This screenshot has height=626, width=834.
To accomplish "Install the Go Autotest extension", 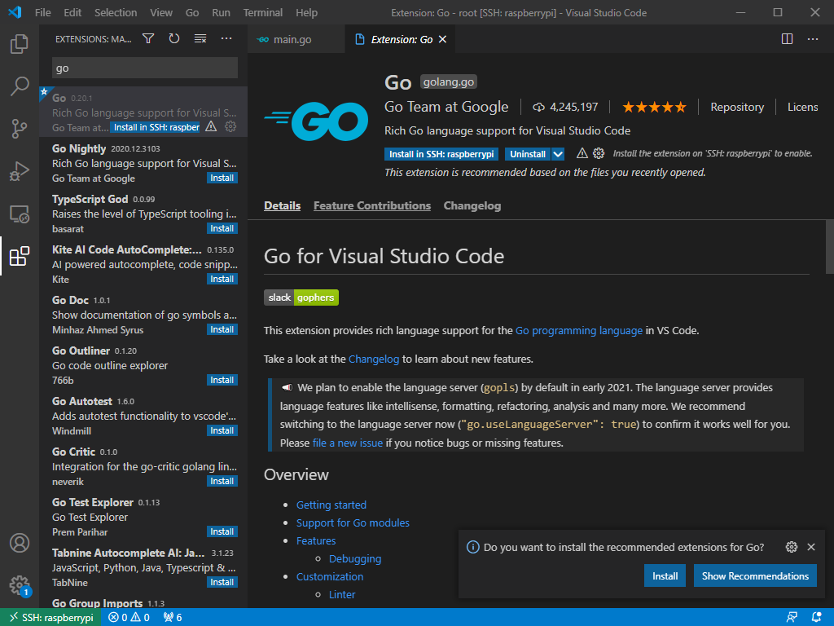I will coord(222,430).
